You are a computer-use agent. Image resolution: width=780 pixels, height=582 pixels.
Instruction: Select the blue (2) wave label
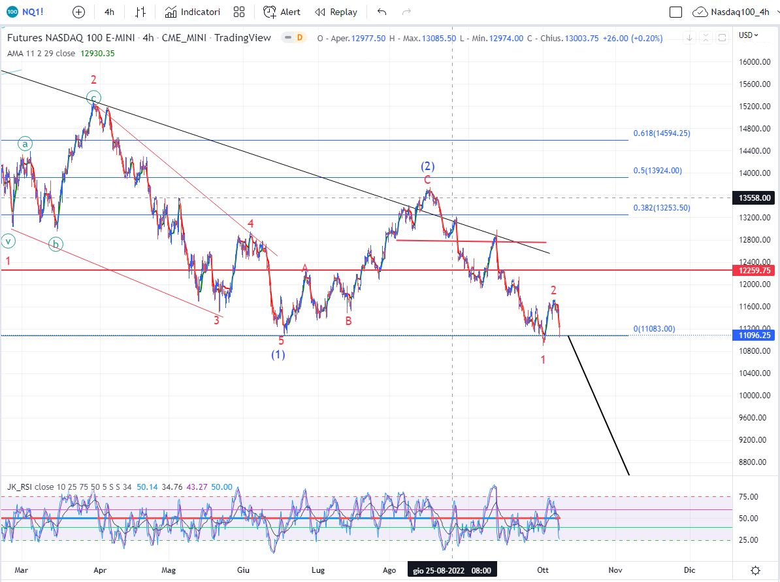428,166
